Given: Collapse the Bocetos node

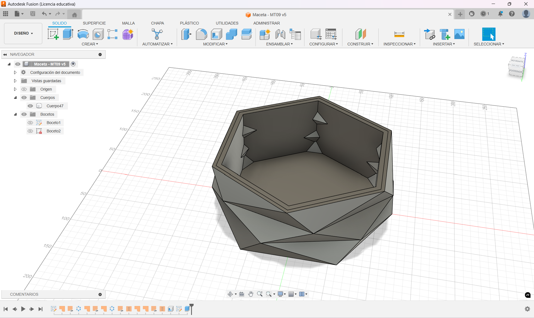Looking at the screenshot, I should [15, 114].
